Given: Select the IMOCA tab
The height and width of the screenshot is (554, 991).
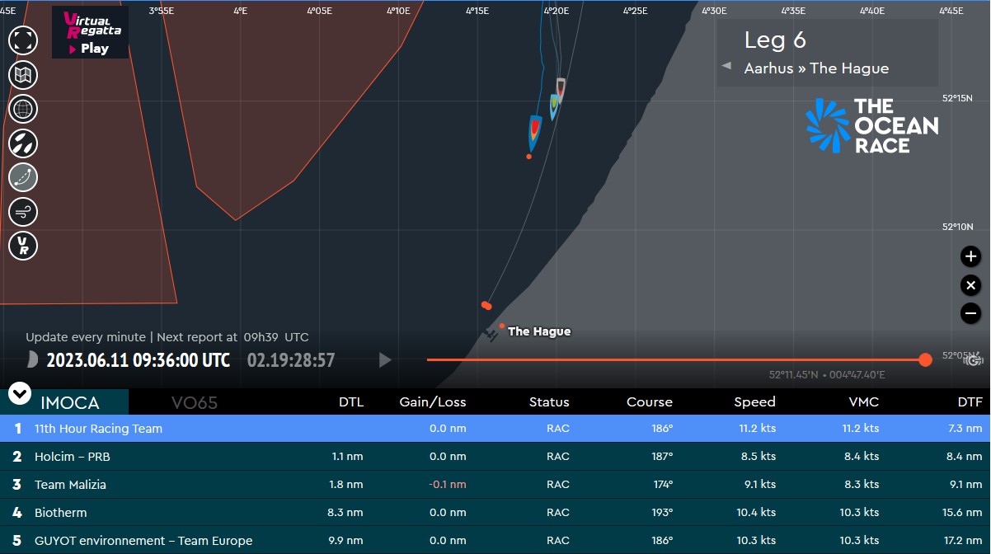Looking at the screenshot, I should point(70,402).
